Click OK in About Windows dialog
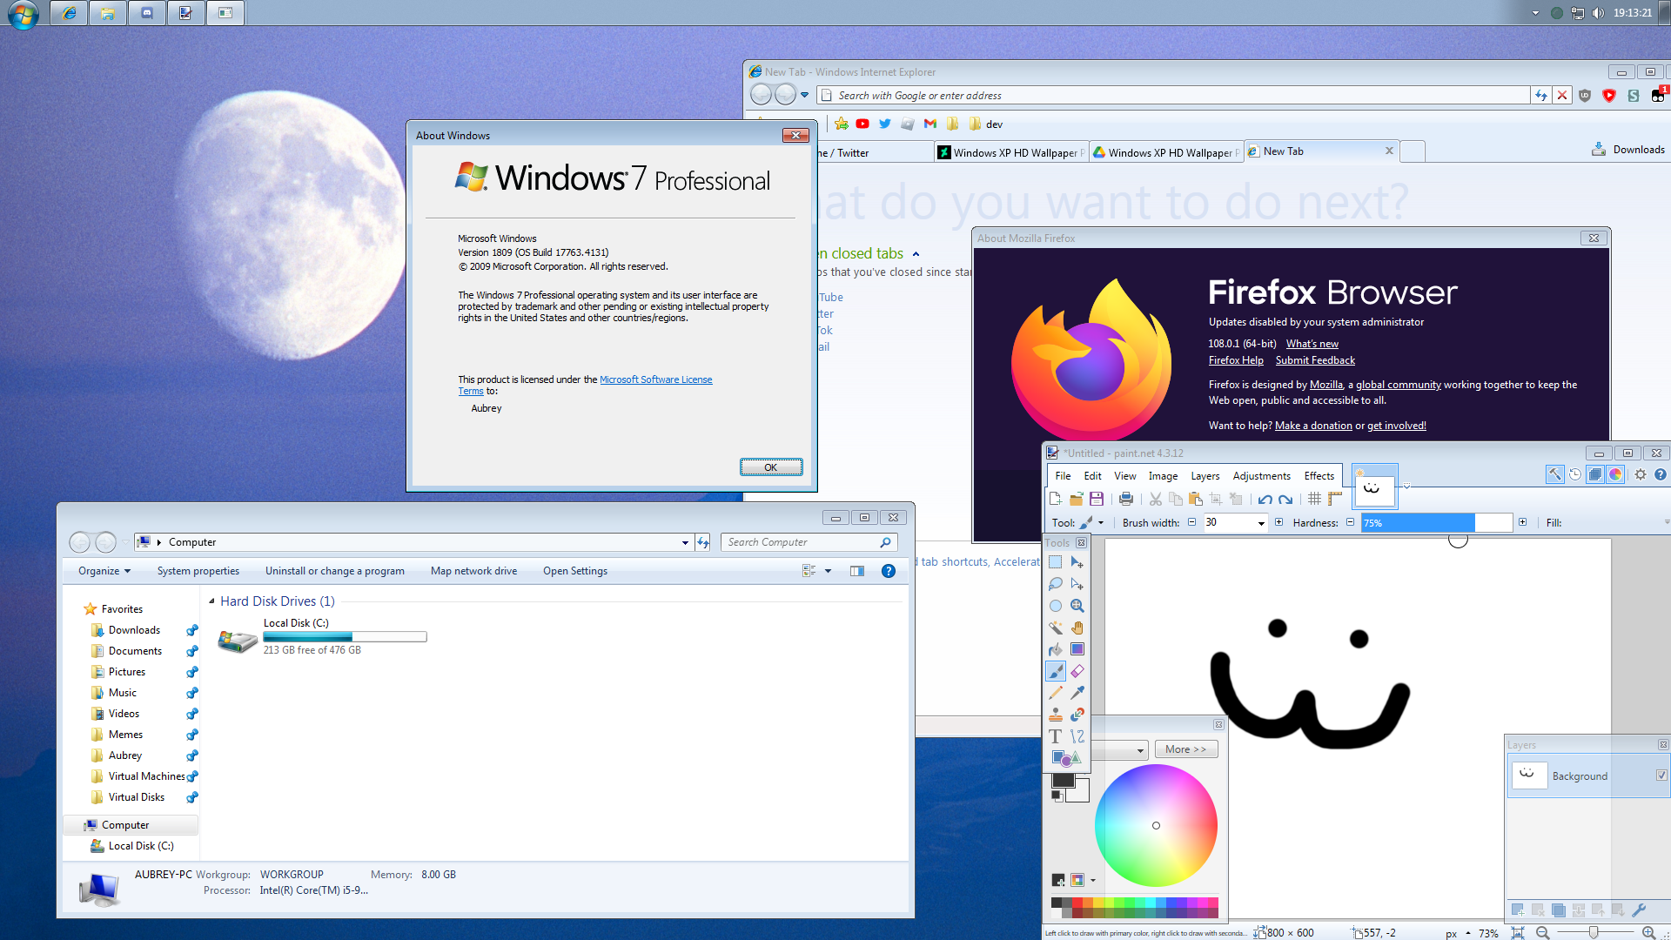The height and width of the screenshot is (940, 1671). (770, 467)
